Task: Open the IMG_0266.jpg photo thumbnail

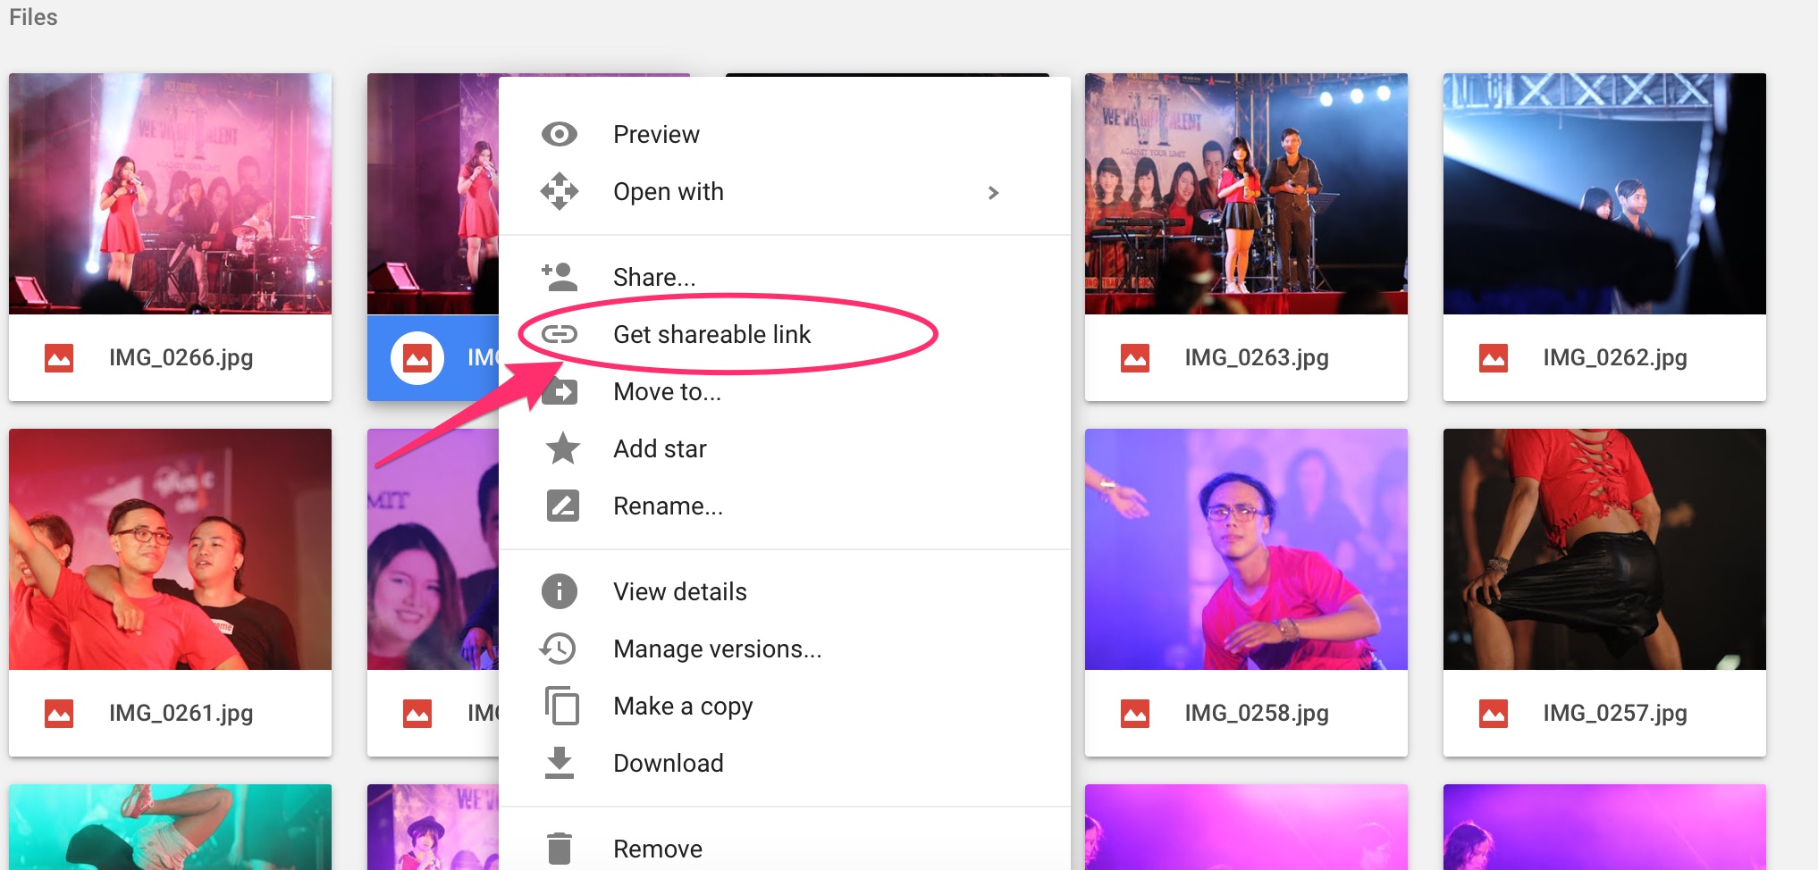Action: pos(170,194)
